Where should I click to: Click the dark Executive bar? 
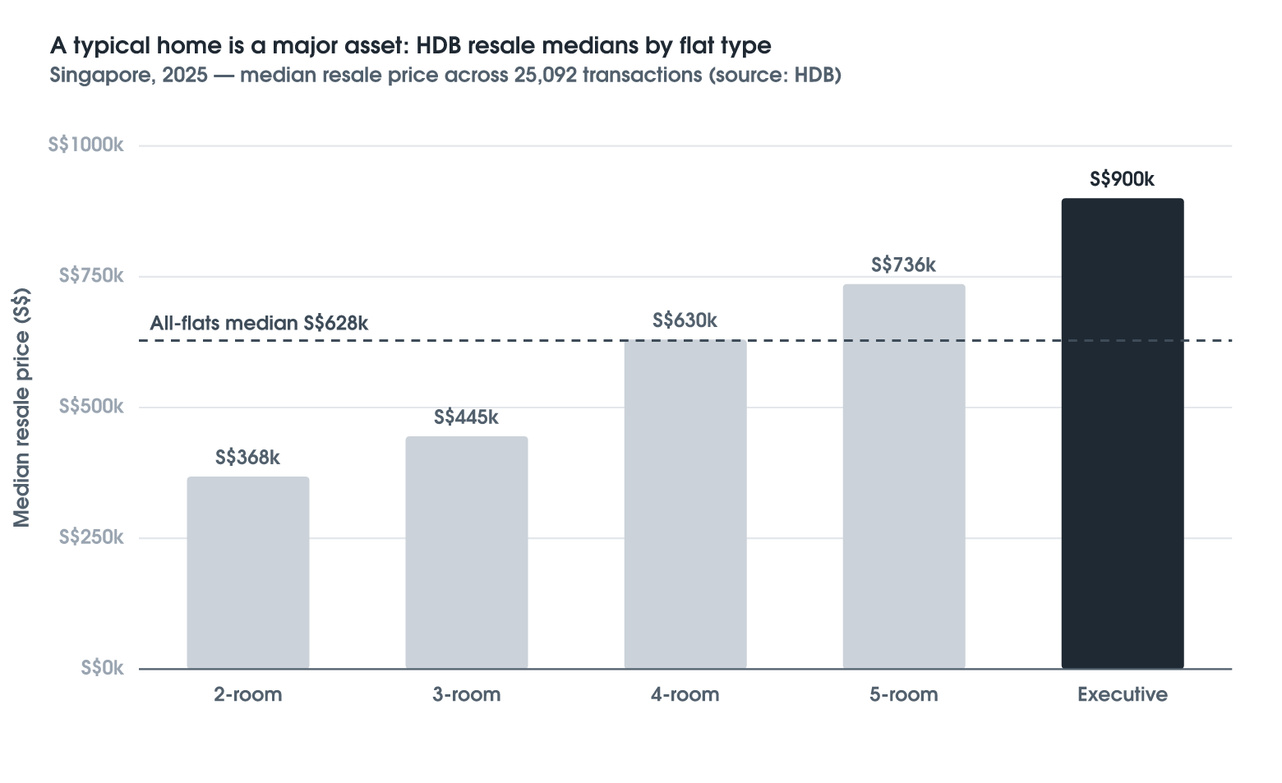pos(1123,433)
